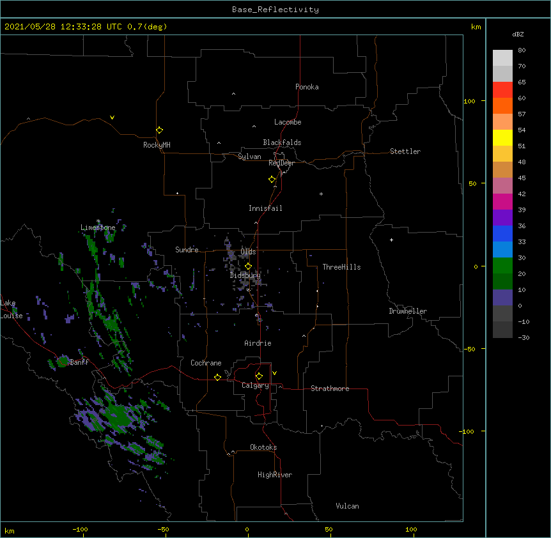Click the Lacombe city label
Viewport: 551px width, 538px height.
click(288, 122)
